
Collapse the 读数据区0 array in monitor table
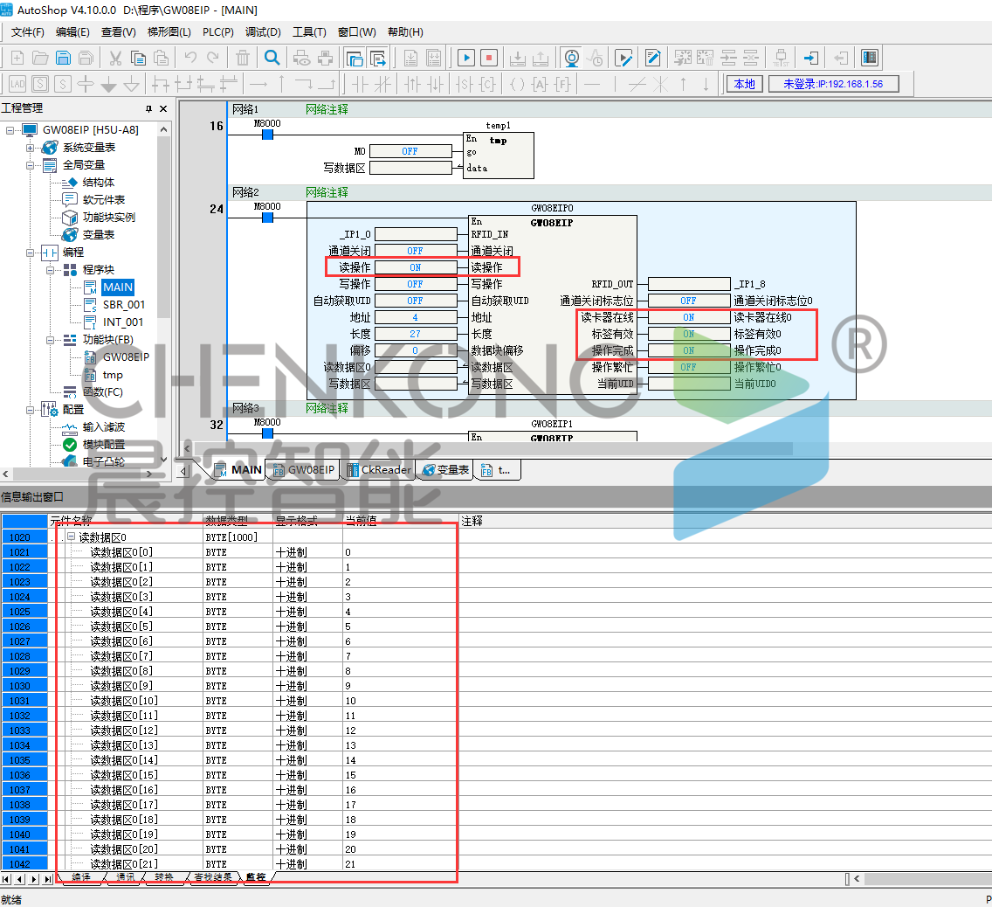click(x=72, y=537)
